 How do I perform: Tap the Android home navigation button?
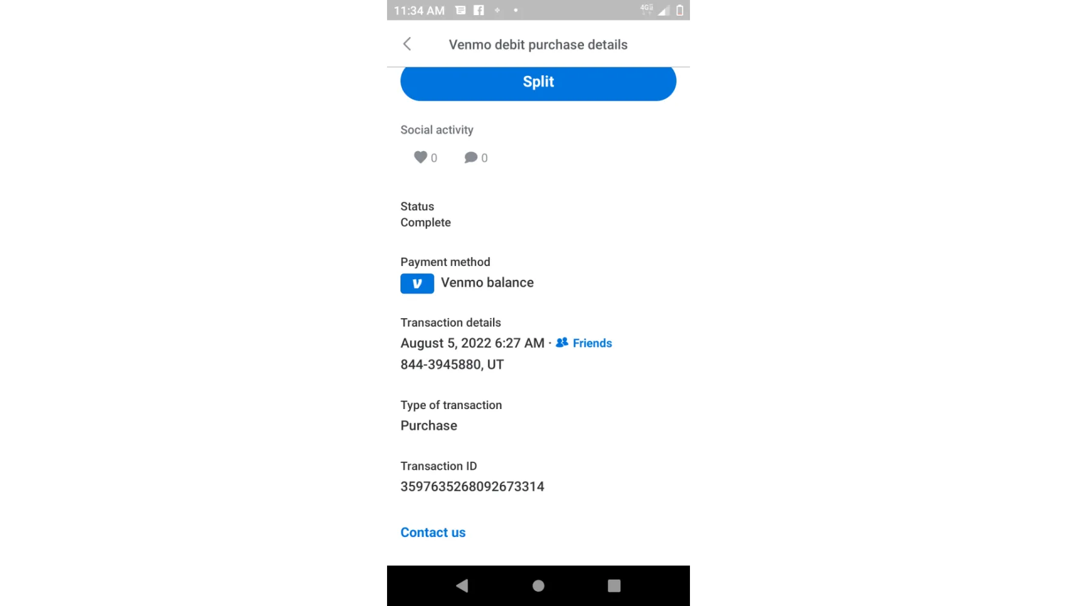pyautogui.click(x=538, y=585)
